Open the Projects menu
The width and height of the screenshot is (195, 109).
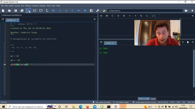pos(42,6)
